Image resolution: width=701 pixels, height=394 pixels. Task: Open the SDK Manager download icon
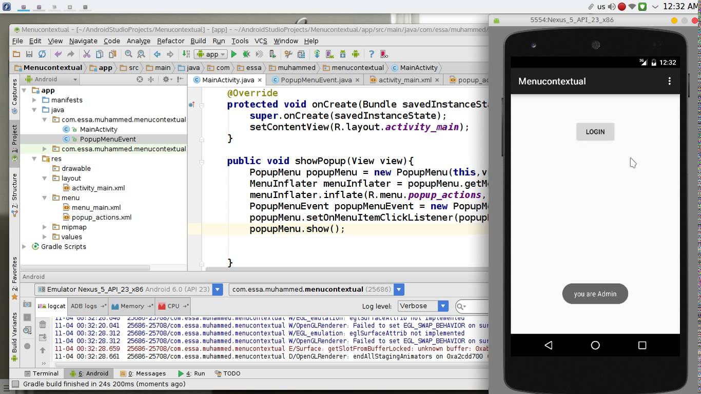tap(342, 54)
